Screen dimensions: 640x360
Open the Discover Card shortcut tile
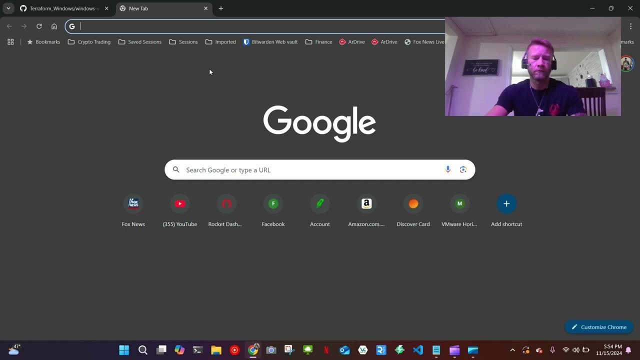[x=413, y=211]
